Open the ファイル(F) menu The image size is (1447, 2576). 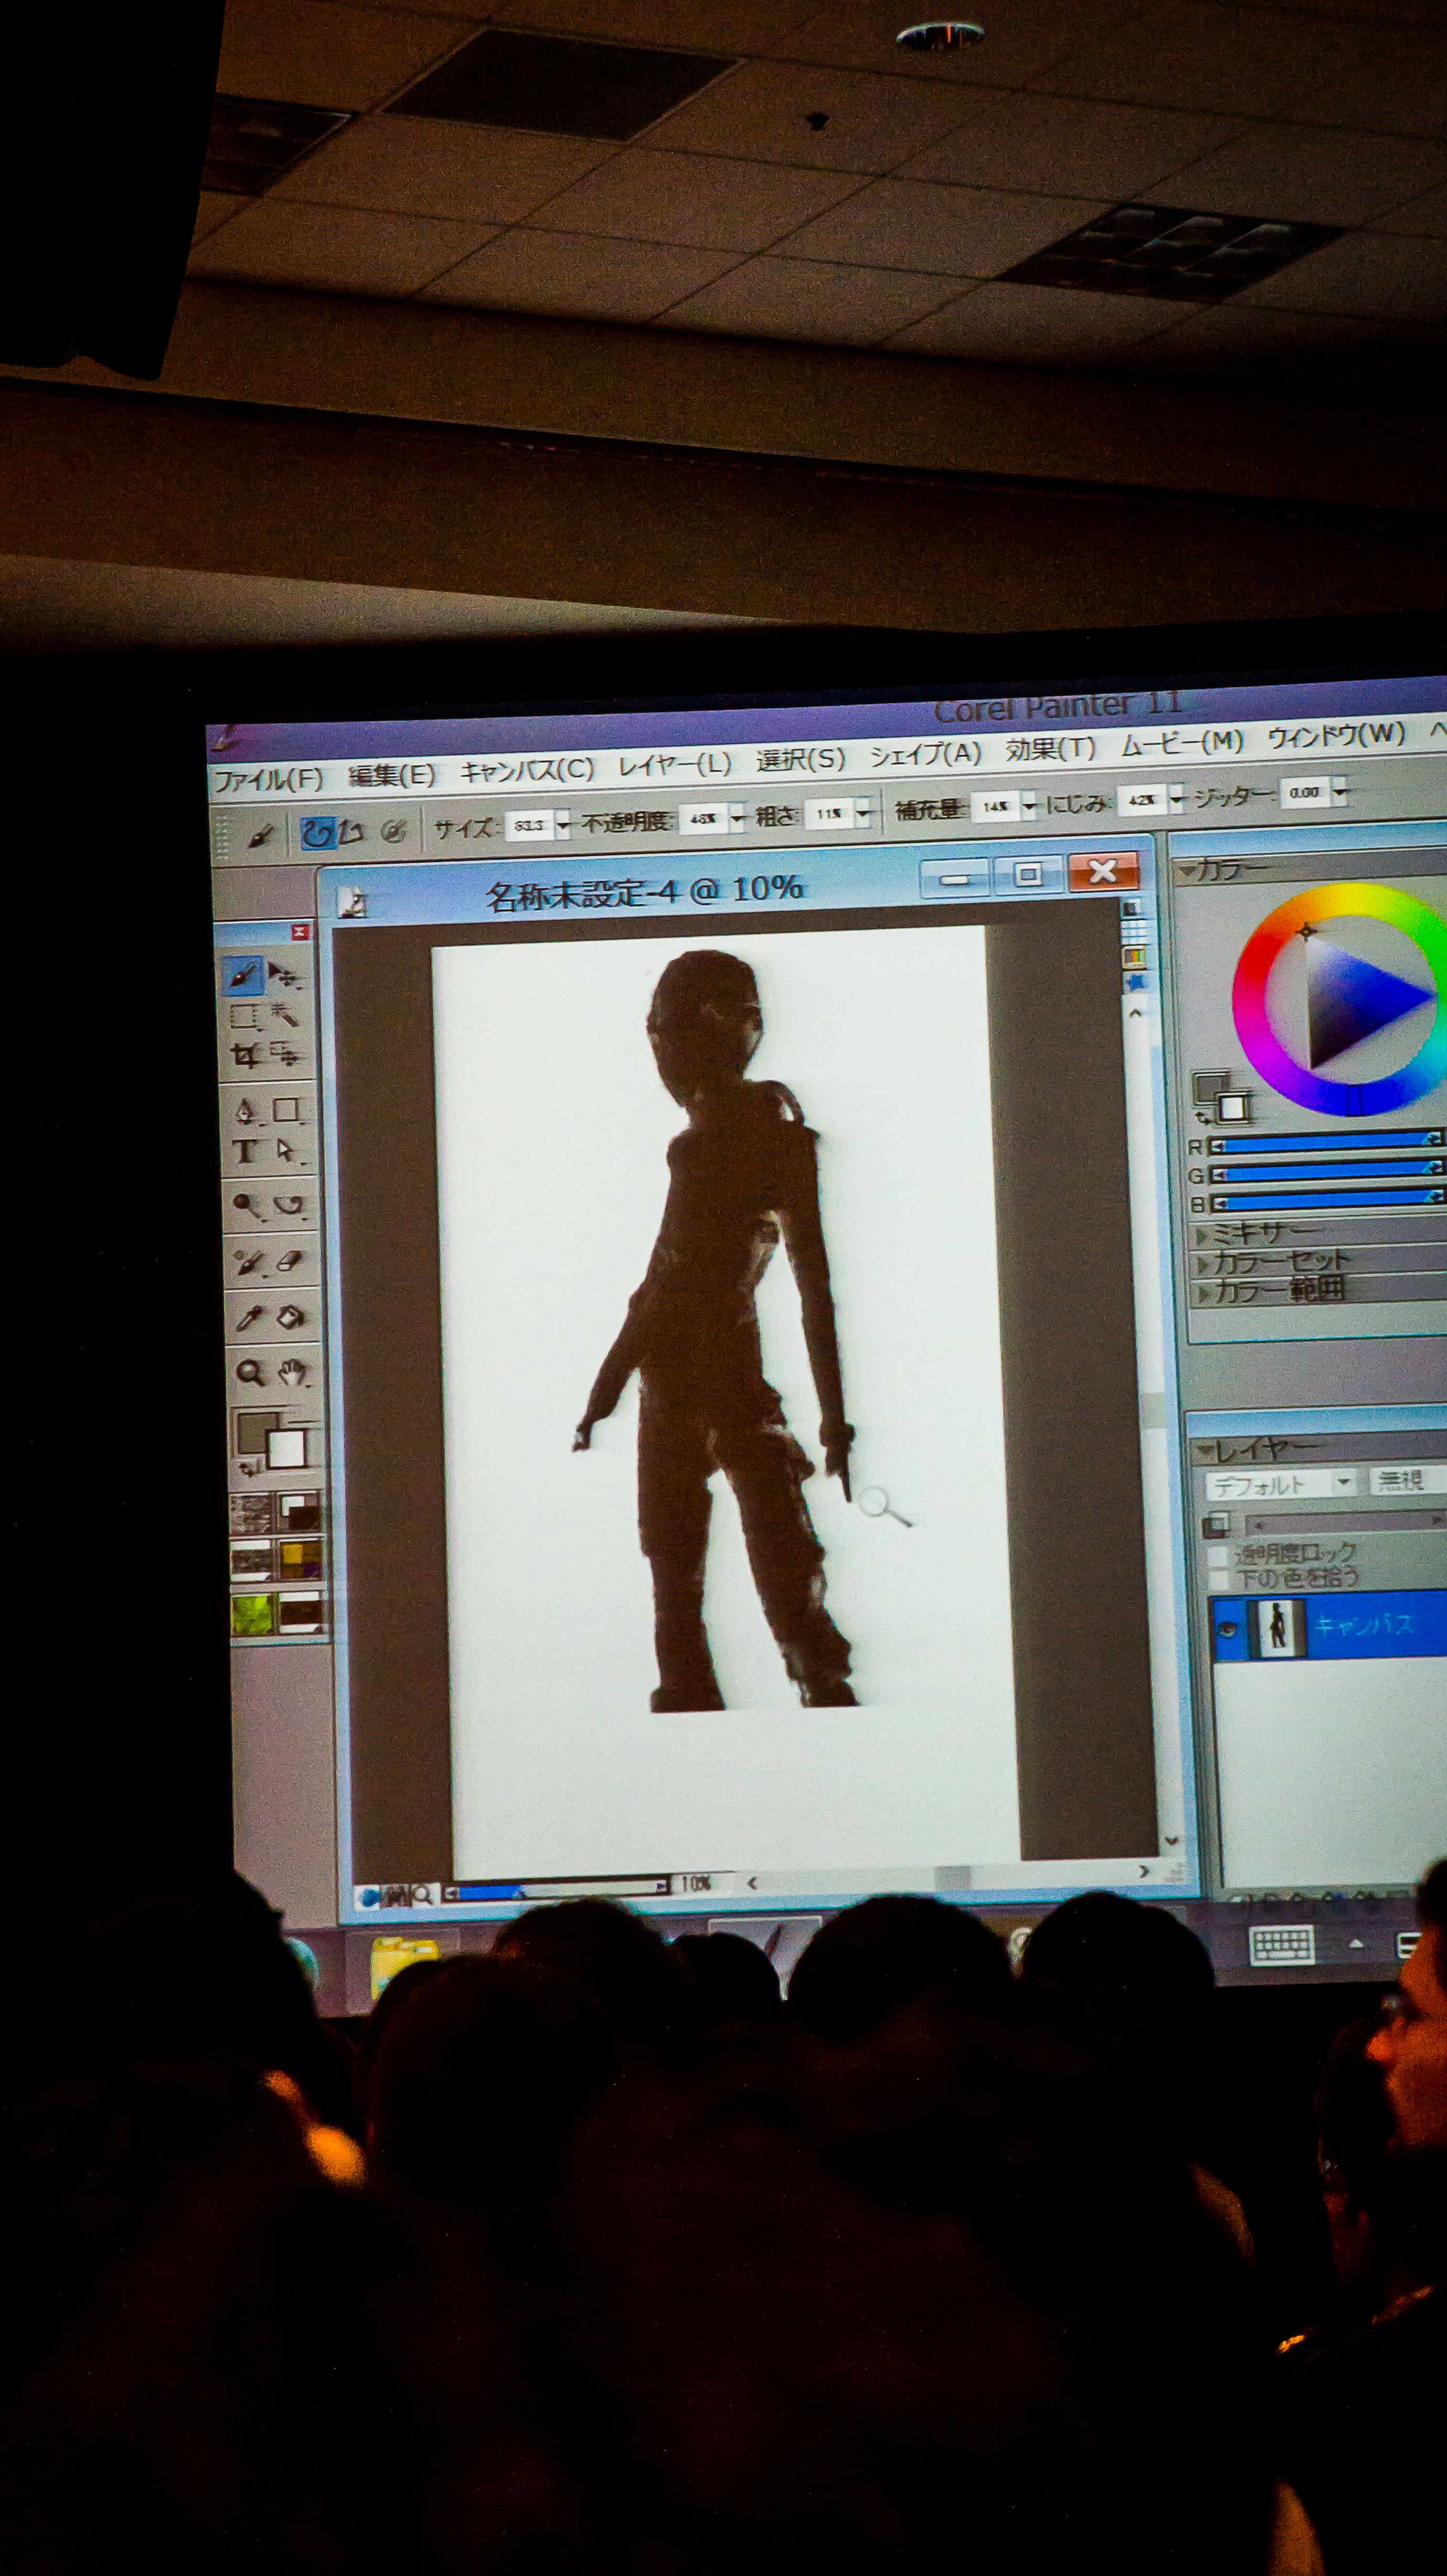click(x=269, y=779)
